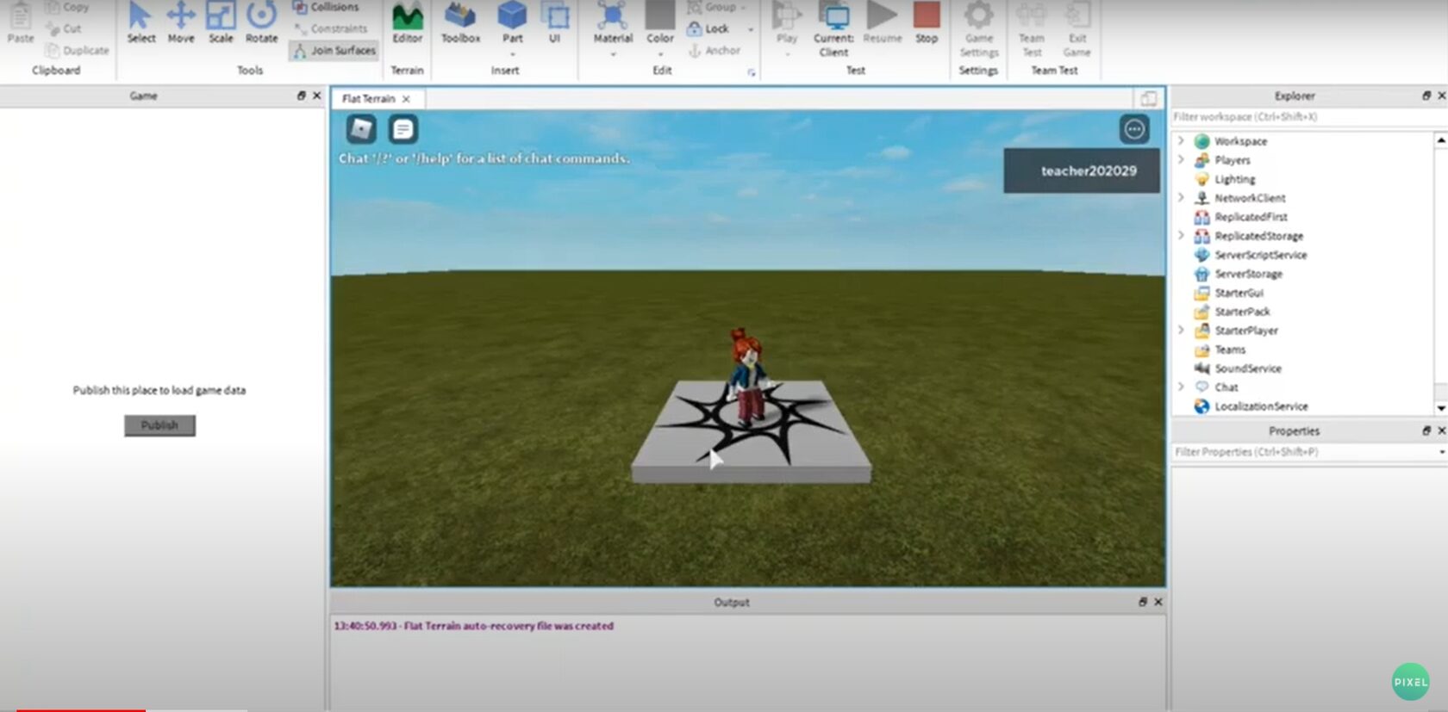Image resolution: width=1448 pixels, height=712 pixels.
Task: Toggle Join Surfaces
Action: [334, 51]
